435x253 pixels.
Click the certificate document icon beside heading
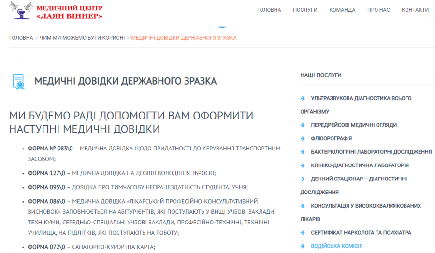point(18,81)
